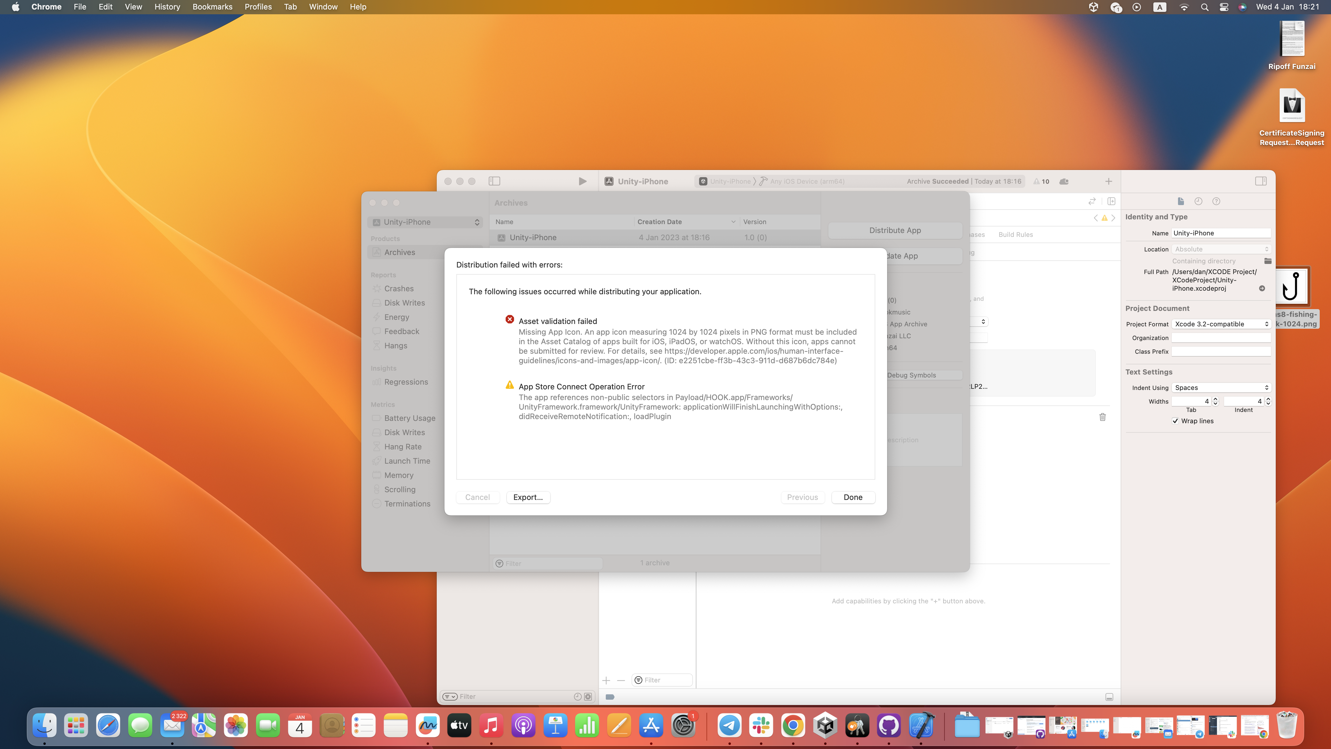Click the containing directory folder icon

coord(1267,261)
